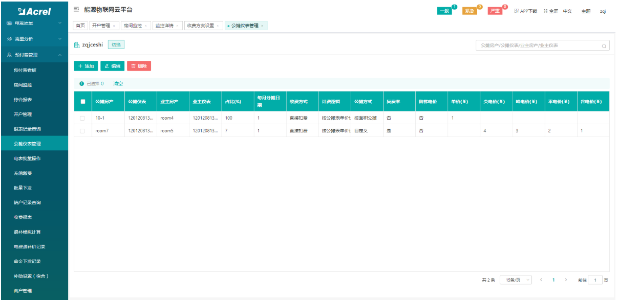This screenshot has height=301, width=618.
Task: Open the 15条/页 page size dropdown
Action: click(515, 280)
